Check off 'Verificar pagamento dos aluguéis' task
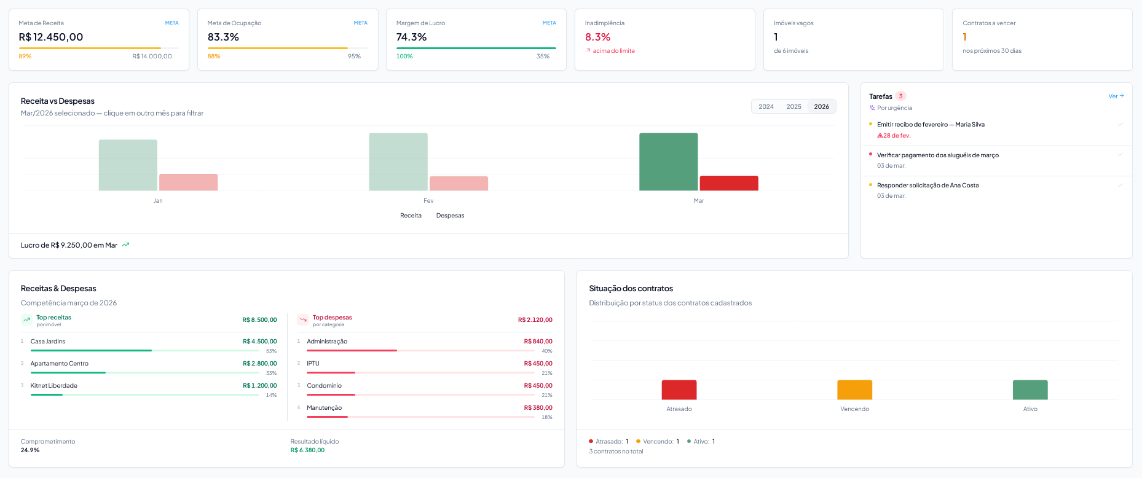 [1120, 155]
